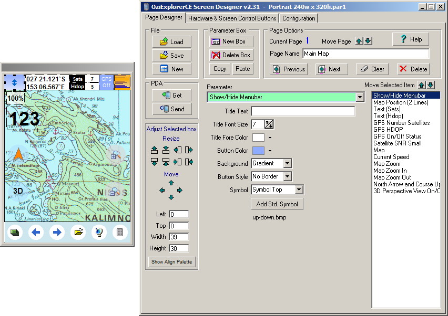Move selected box up with arrow

tap(171, 183)
